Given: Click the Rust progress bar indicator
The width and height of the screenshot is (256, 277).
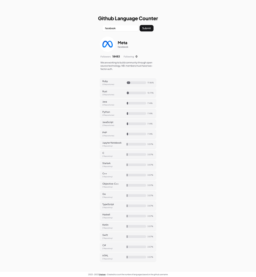Looking at the screenshot, I should [x=127, y=93].
